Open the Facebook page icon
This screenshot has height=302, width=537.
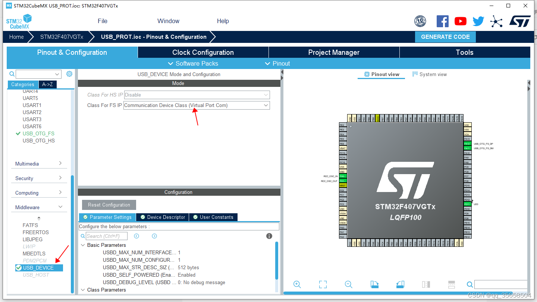[443, 21]
